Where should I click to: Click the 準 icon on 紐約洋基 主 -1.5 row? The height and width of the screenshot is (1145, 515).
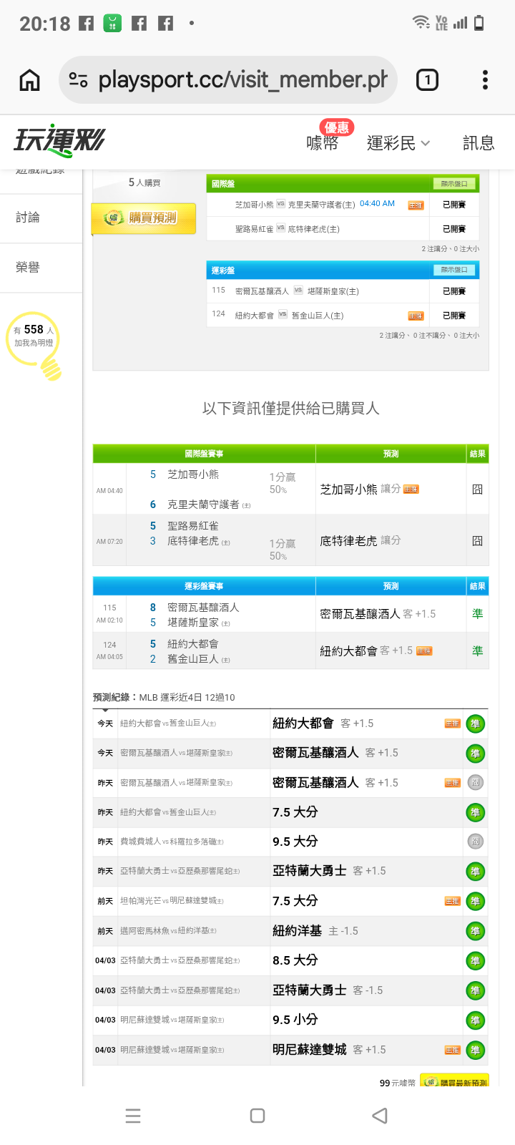(x=475, y=931)
